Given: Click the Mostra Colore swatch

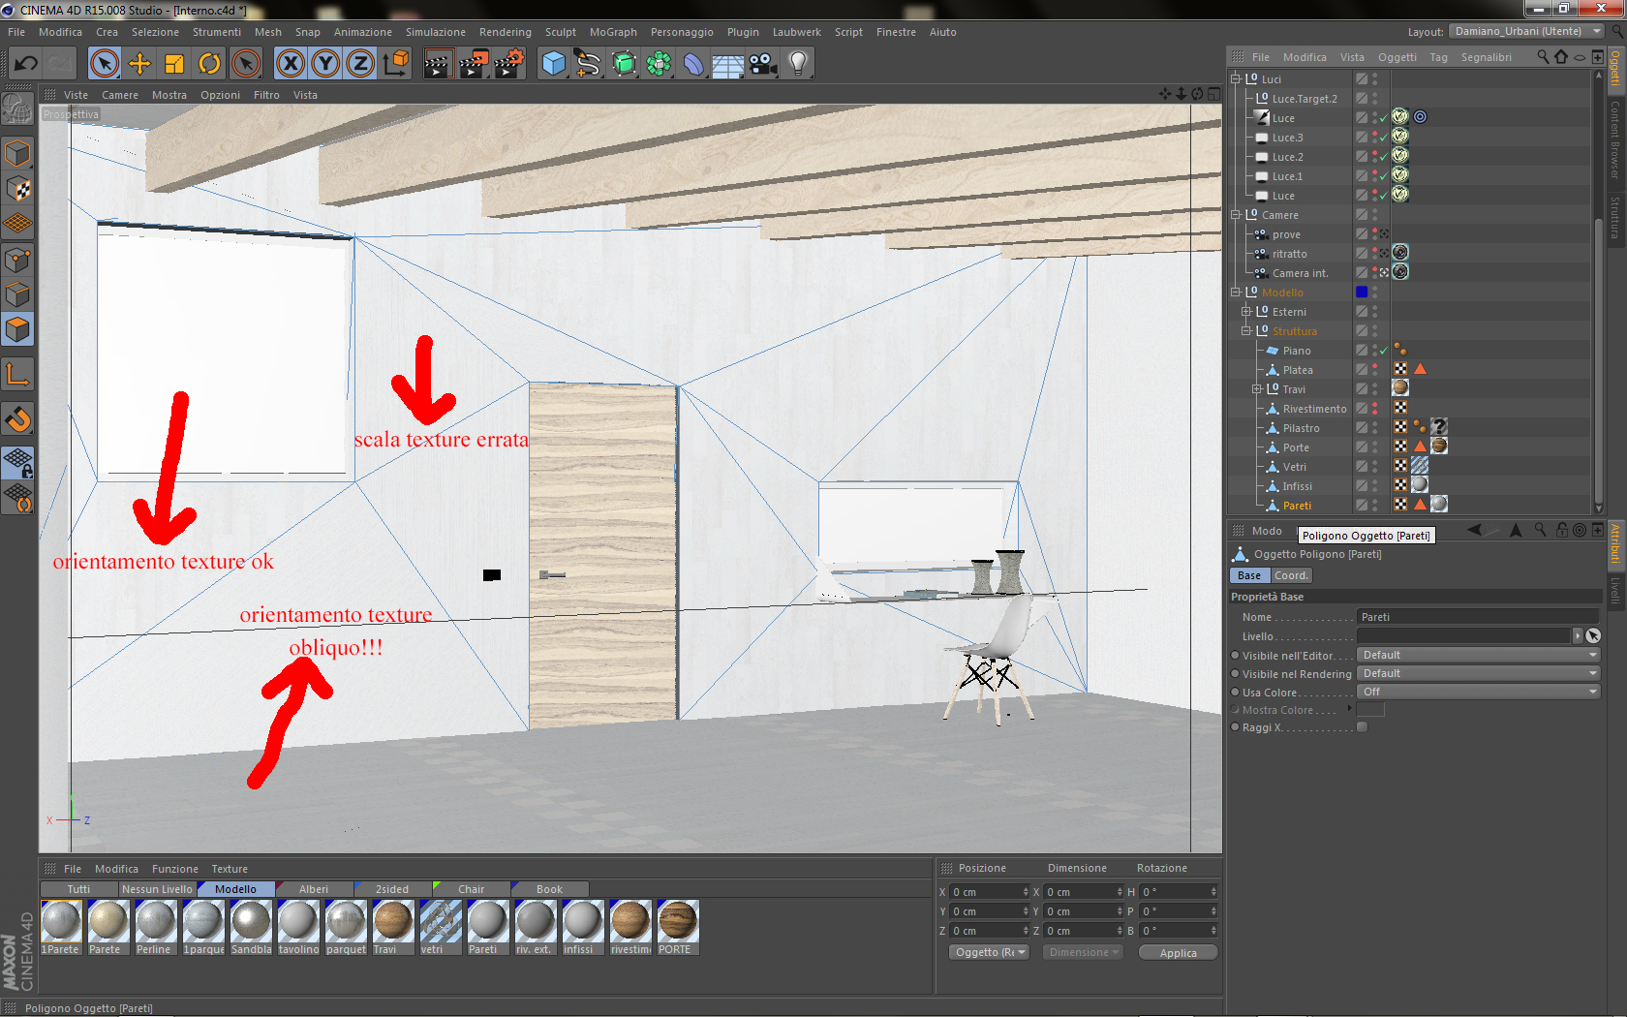Looking at the screenshot, I should (x=1370, y=710).
